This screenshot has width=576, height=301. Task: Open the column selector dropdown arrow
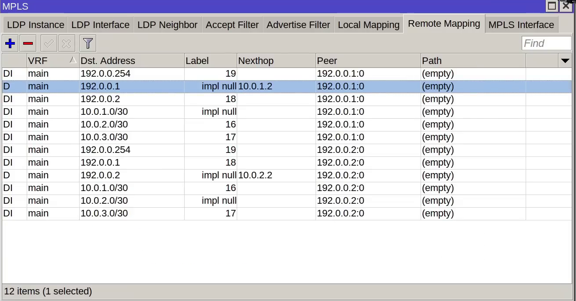point(565,61)
